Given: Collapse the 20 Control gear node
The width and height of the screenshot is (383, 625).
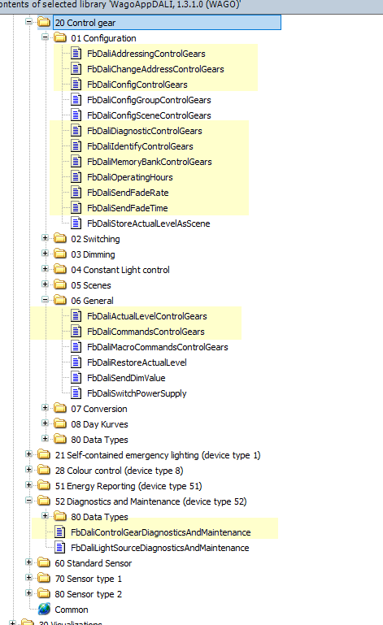Looking at the screenshot, I should pos(28,21).
